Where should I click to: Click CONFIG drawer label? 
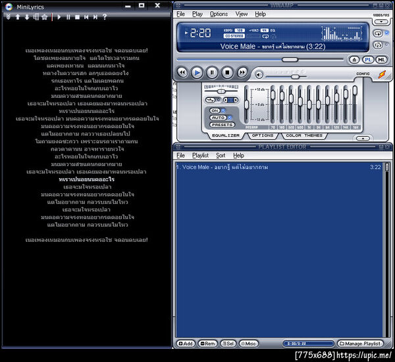point(363,74)
